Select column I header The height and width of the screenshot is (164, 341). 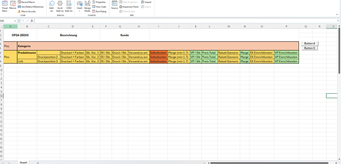[x=159, y=26]
